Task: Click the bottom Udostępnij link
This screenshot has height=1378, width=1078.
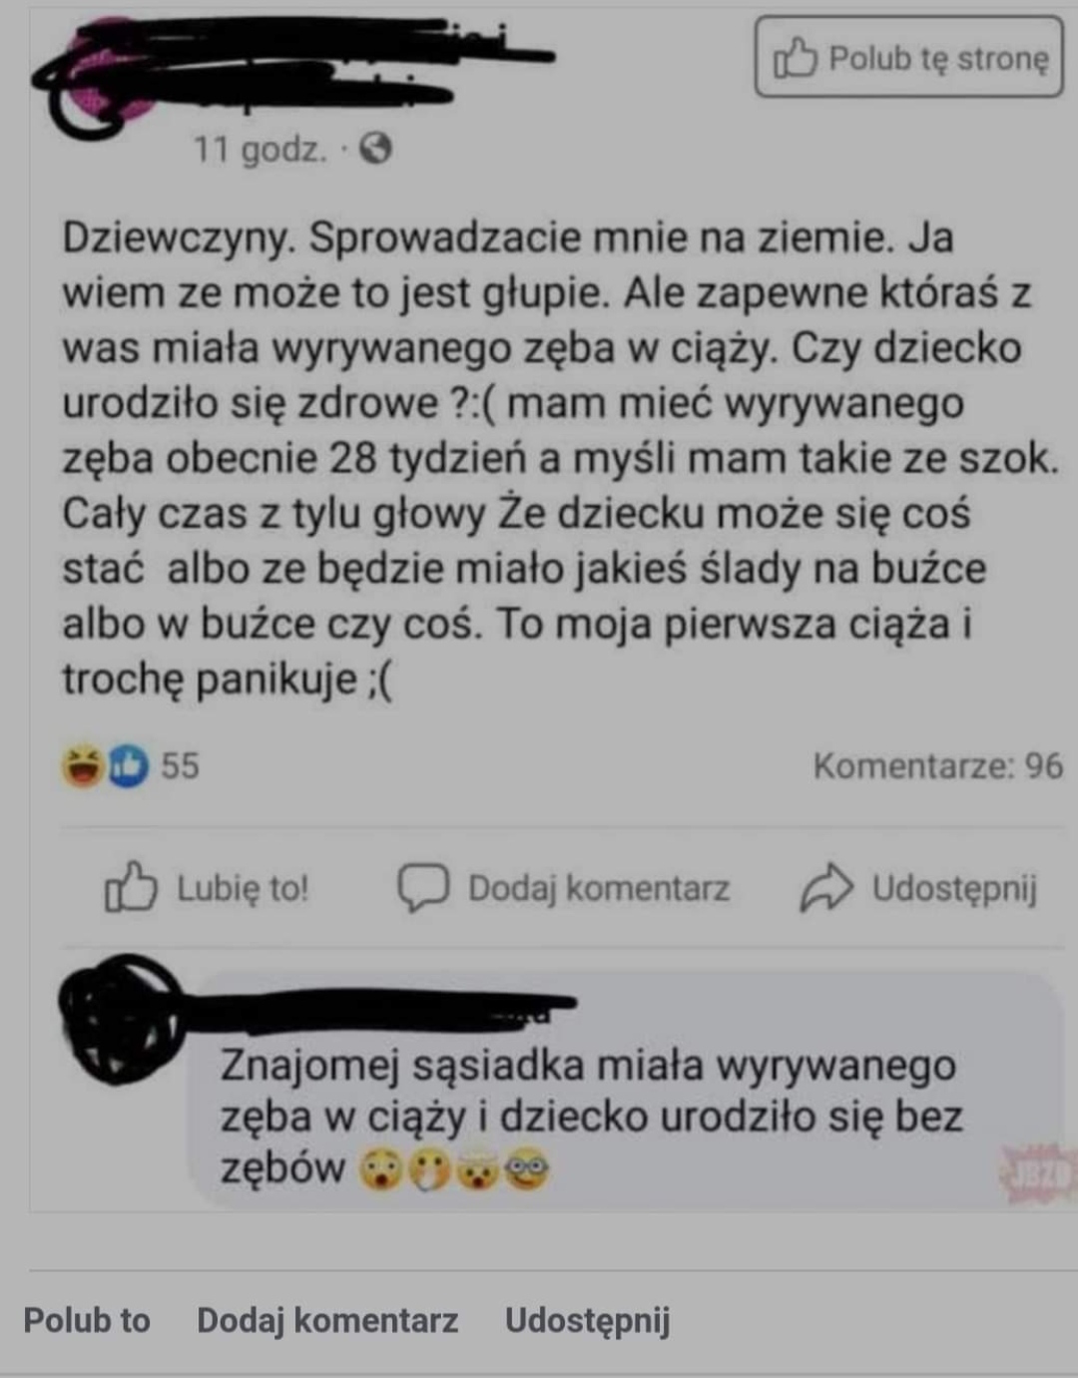Action: click(x=587, y=1320)
